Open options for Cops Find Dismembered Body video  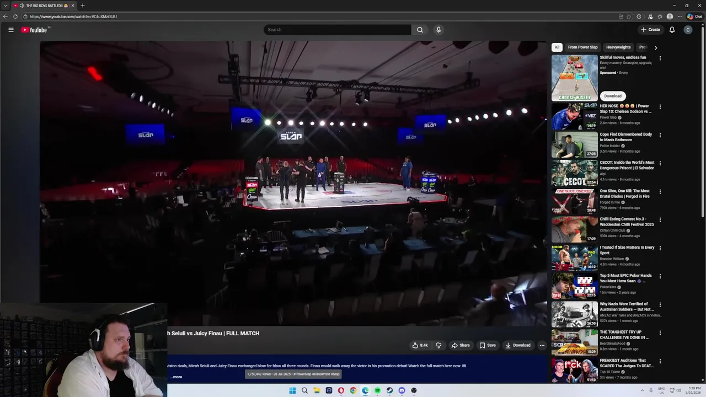pyautogui.click(x=660, y=135)
